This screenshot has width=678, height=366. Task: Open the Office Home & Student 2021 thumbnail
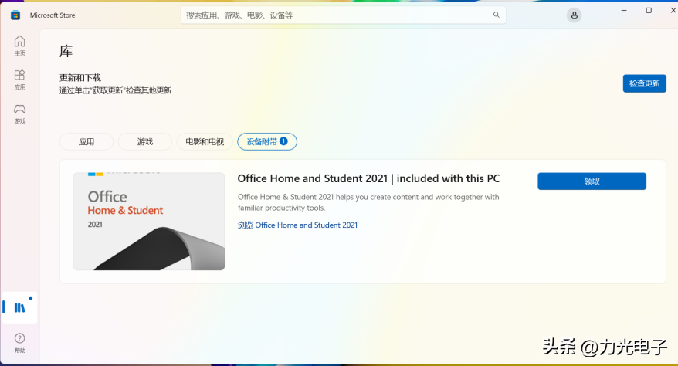tap(149, 222)
